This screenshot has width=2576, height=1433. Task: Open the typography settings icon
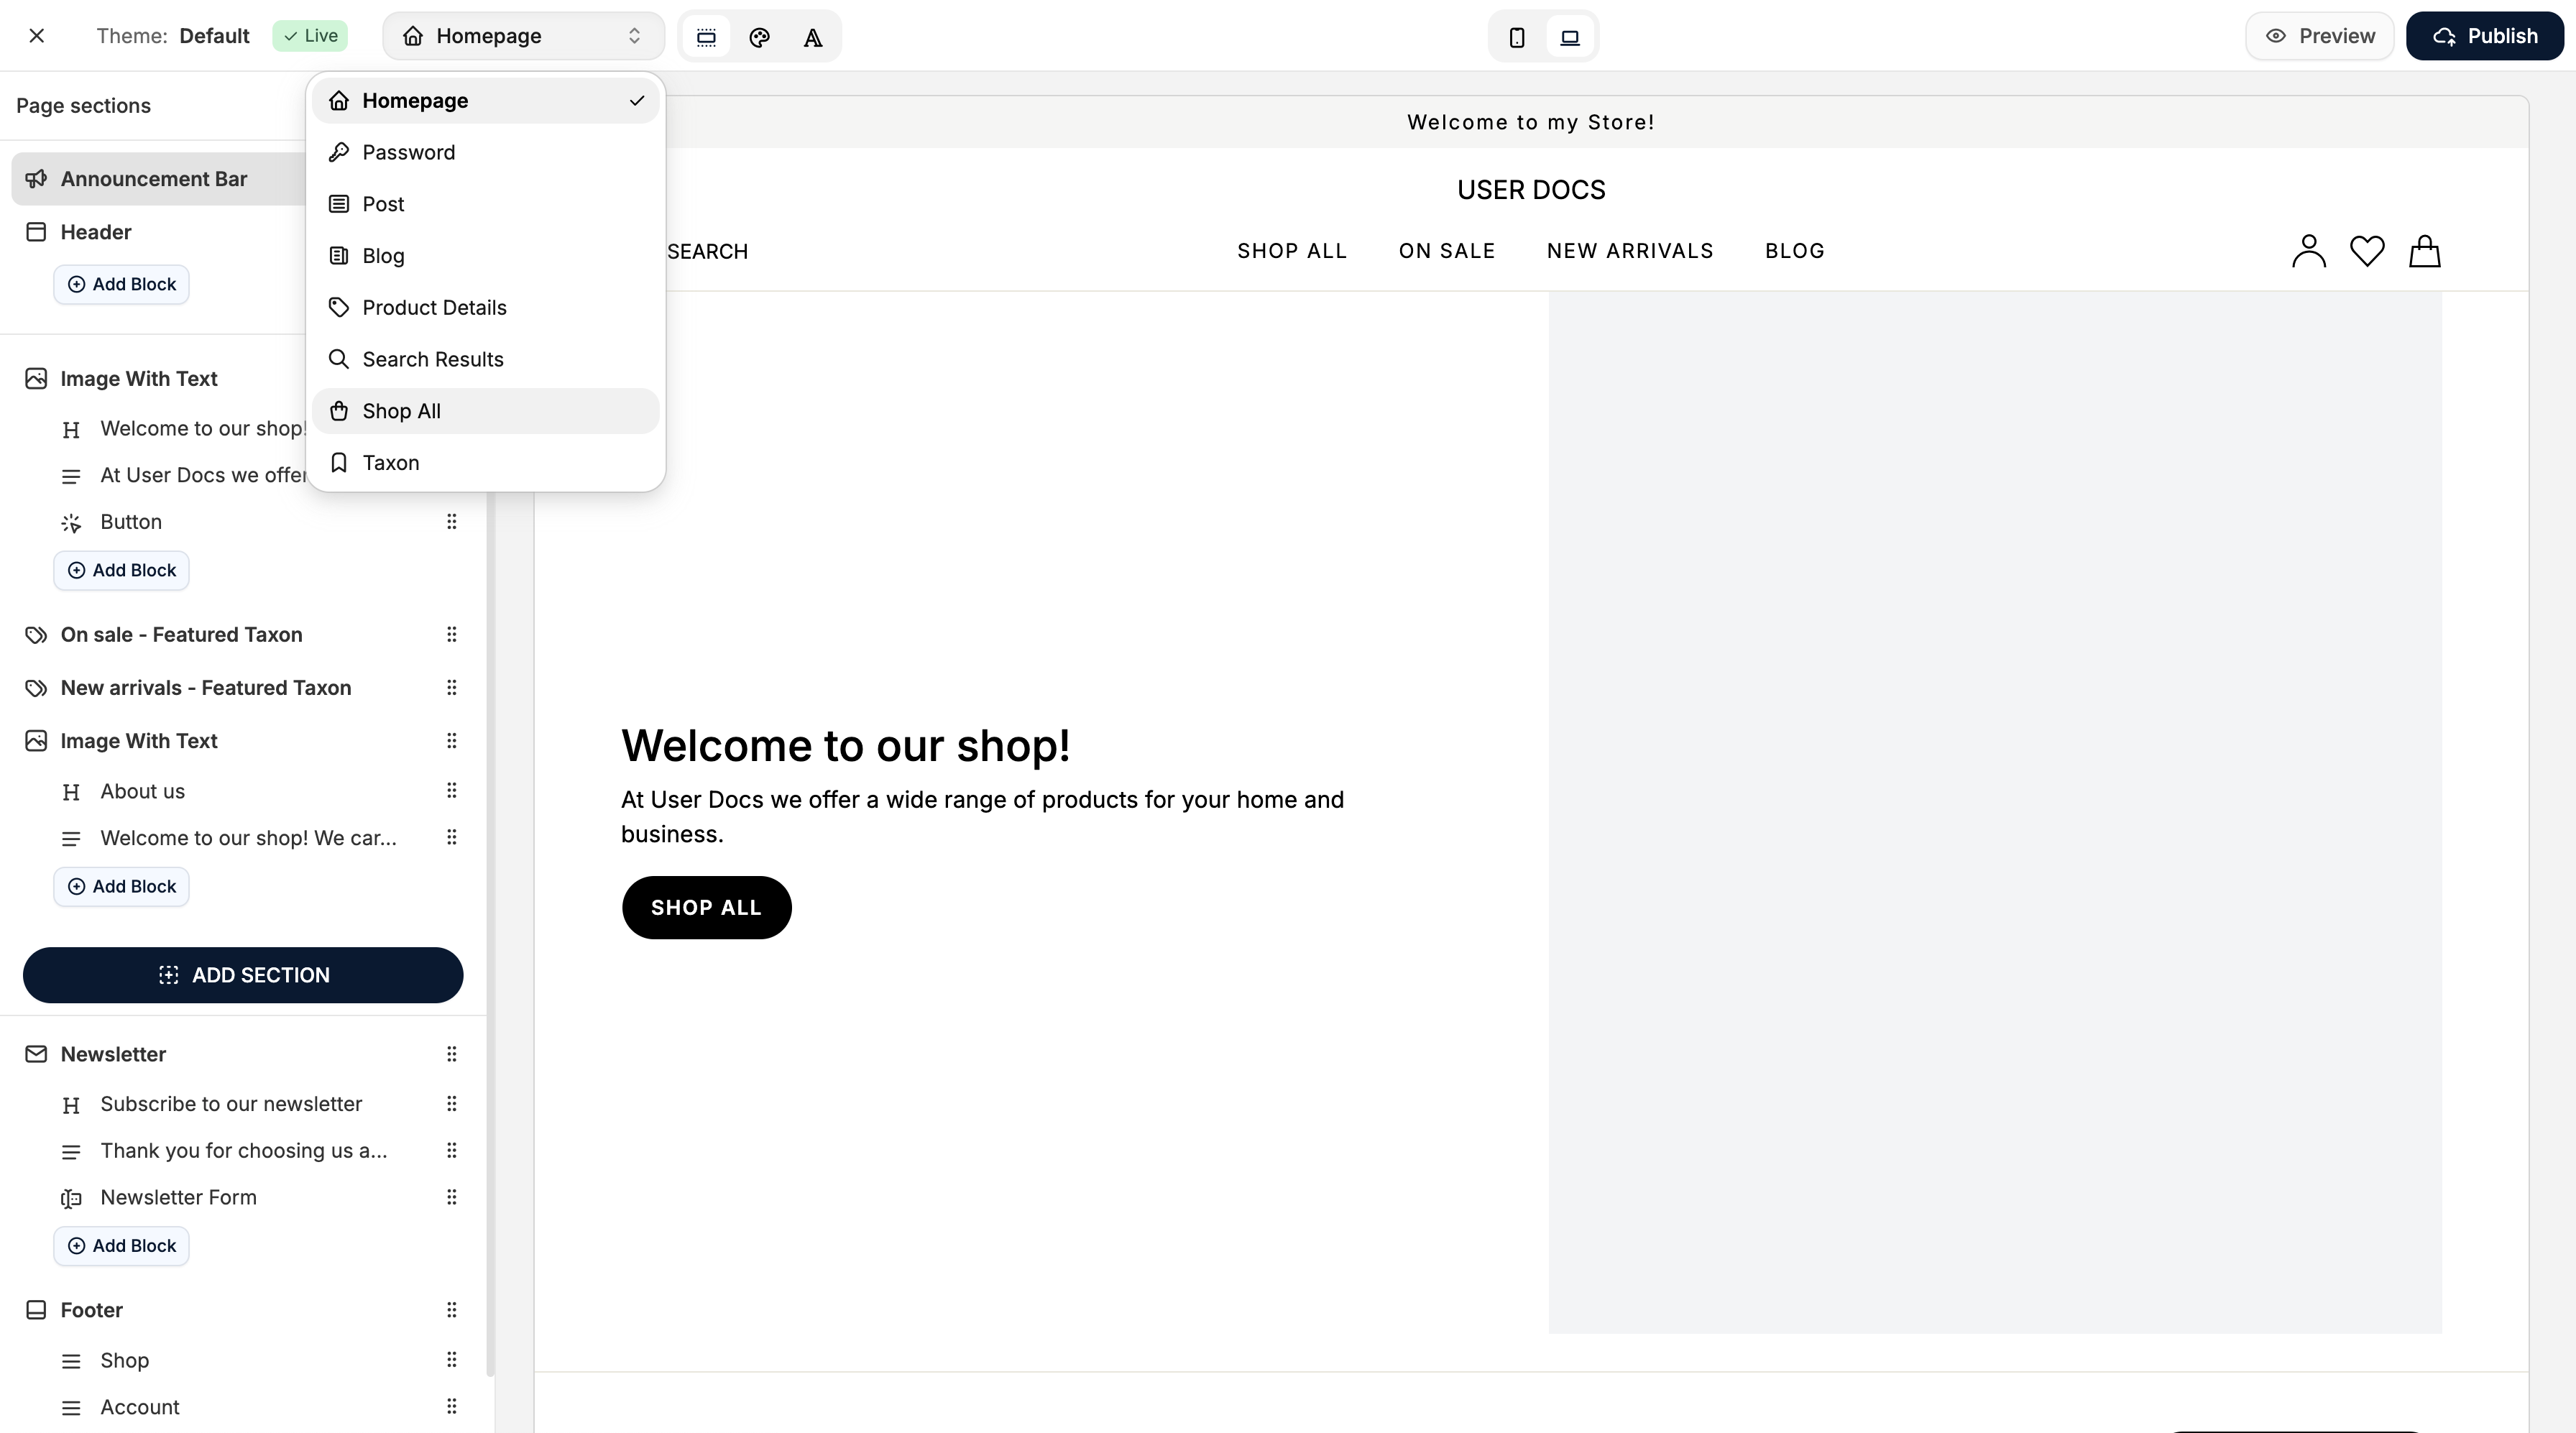pos(813,37)
